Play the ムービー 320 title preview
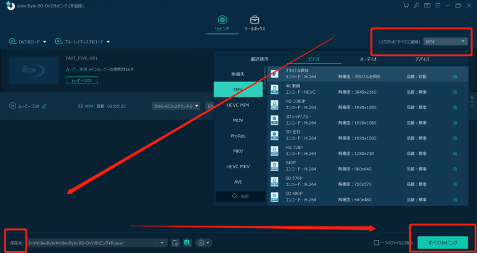477x253 pixels. click(12, 106)
